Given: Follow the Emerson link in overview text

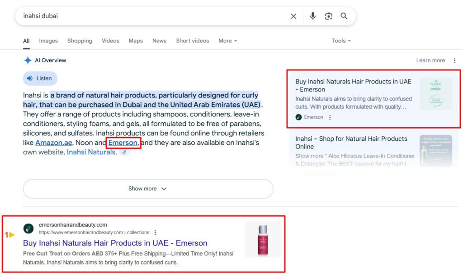Looking at the screenshot, I should [x=123, y=143].
